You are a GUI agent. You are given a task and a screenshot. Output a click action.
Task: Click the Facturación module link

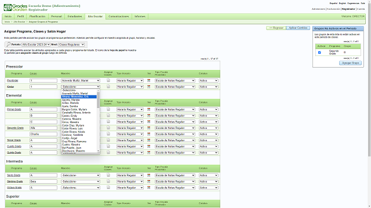coord(334,9)
